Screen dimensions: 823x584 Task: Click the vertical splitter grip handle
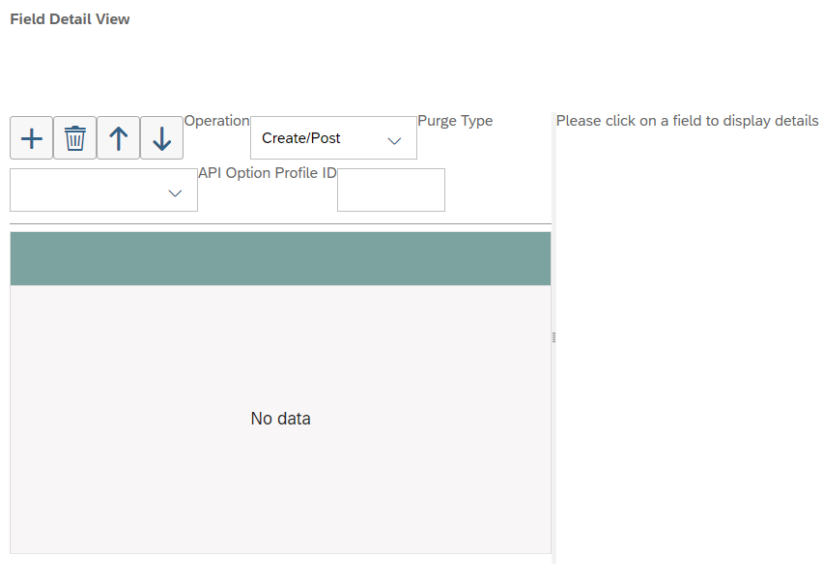pos(553,337)
